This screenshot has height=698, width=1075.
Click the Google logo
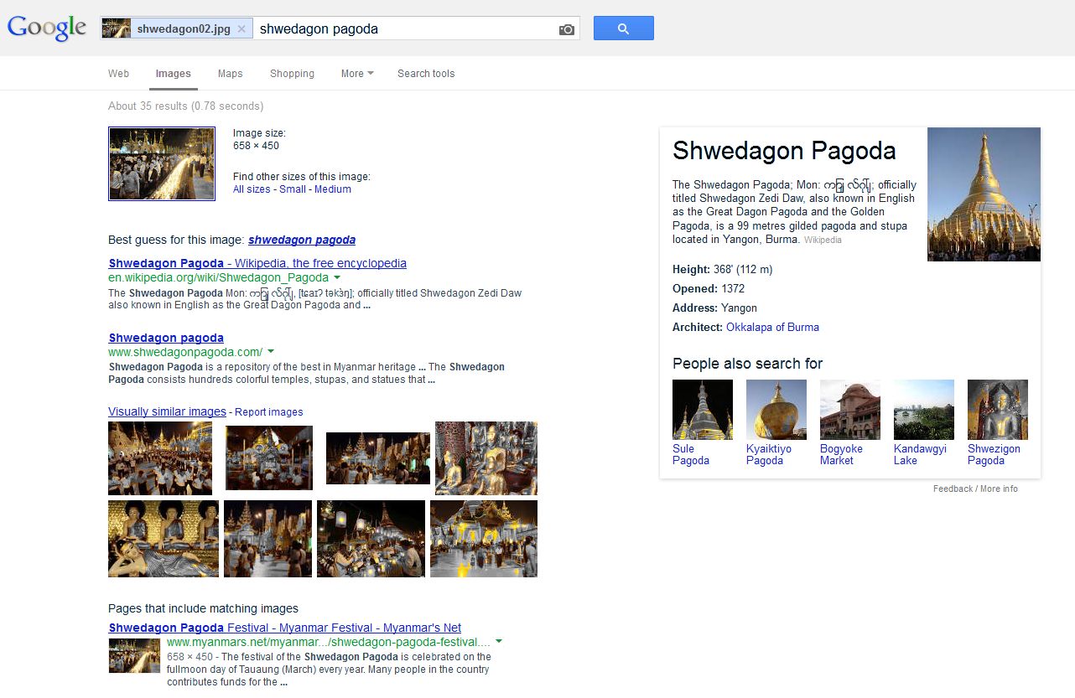47,28
